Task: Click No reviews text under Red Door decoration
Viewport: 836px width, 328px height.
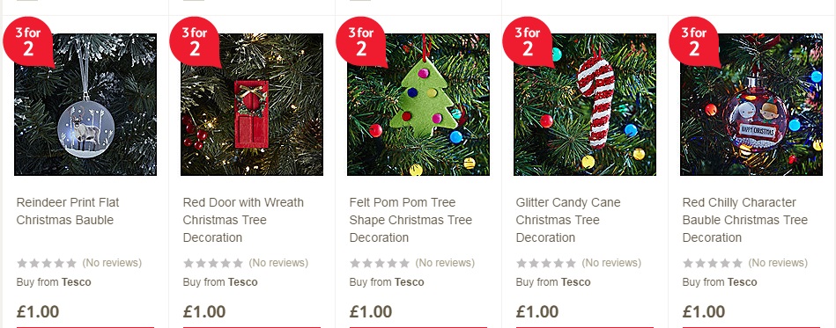Action: tap(278, 263)
